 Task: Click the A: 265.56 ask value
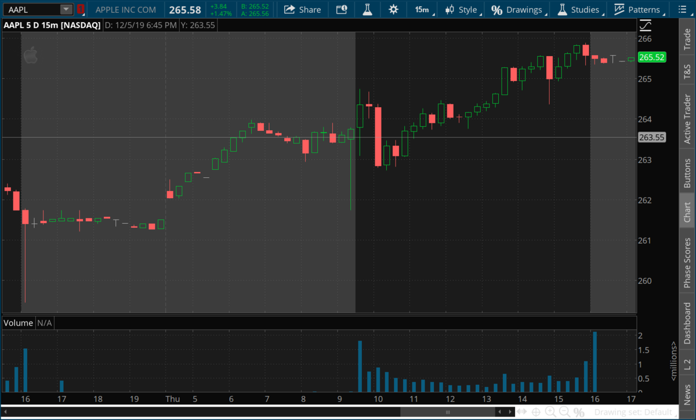255,13
